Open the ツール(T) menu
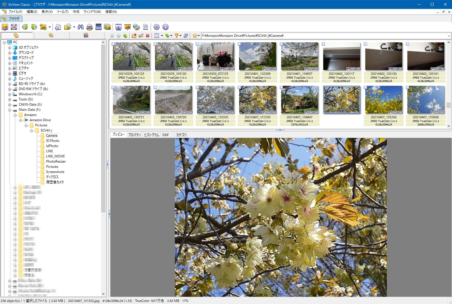 (63, 12)
